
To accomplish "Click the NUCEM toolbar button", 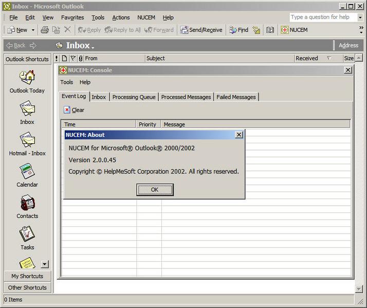I will coord(294,30).
